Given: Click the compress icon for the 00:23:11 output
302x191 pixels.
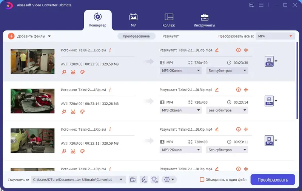Looking at the screenshot, I should point(246,129).
